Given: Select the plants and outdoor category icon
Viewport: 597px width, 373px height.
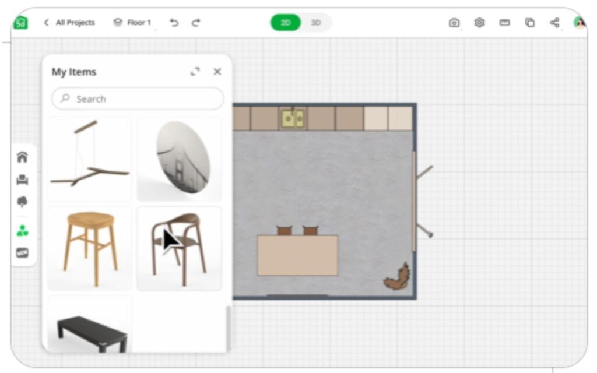Looking at the screenshot, I should (x=22, y=202).
